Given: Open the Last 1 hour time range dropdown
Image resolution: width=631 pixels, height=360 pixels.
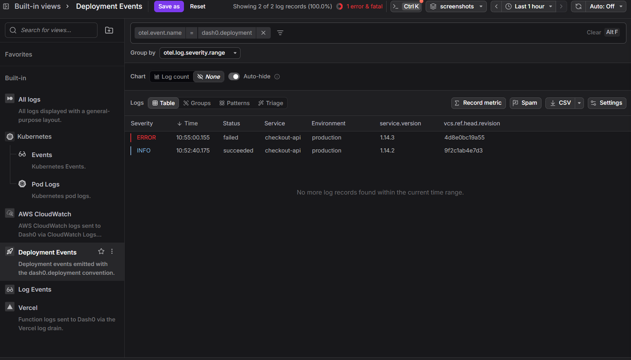Looking at the screenshot, I should (x=529, y=6).
